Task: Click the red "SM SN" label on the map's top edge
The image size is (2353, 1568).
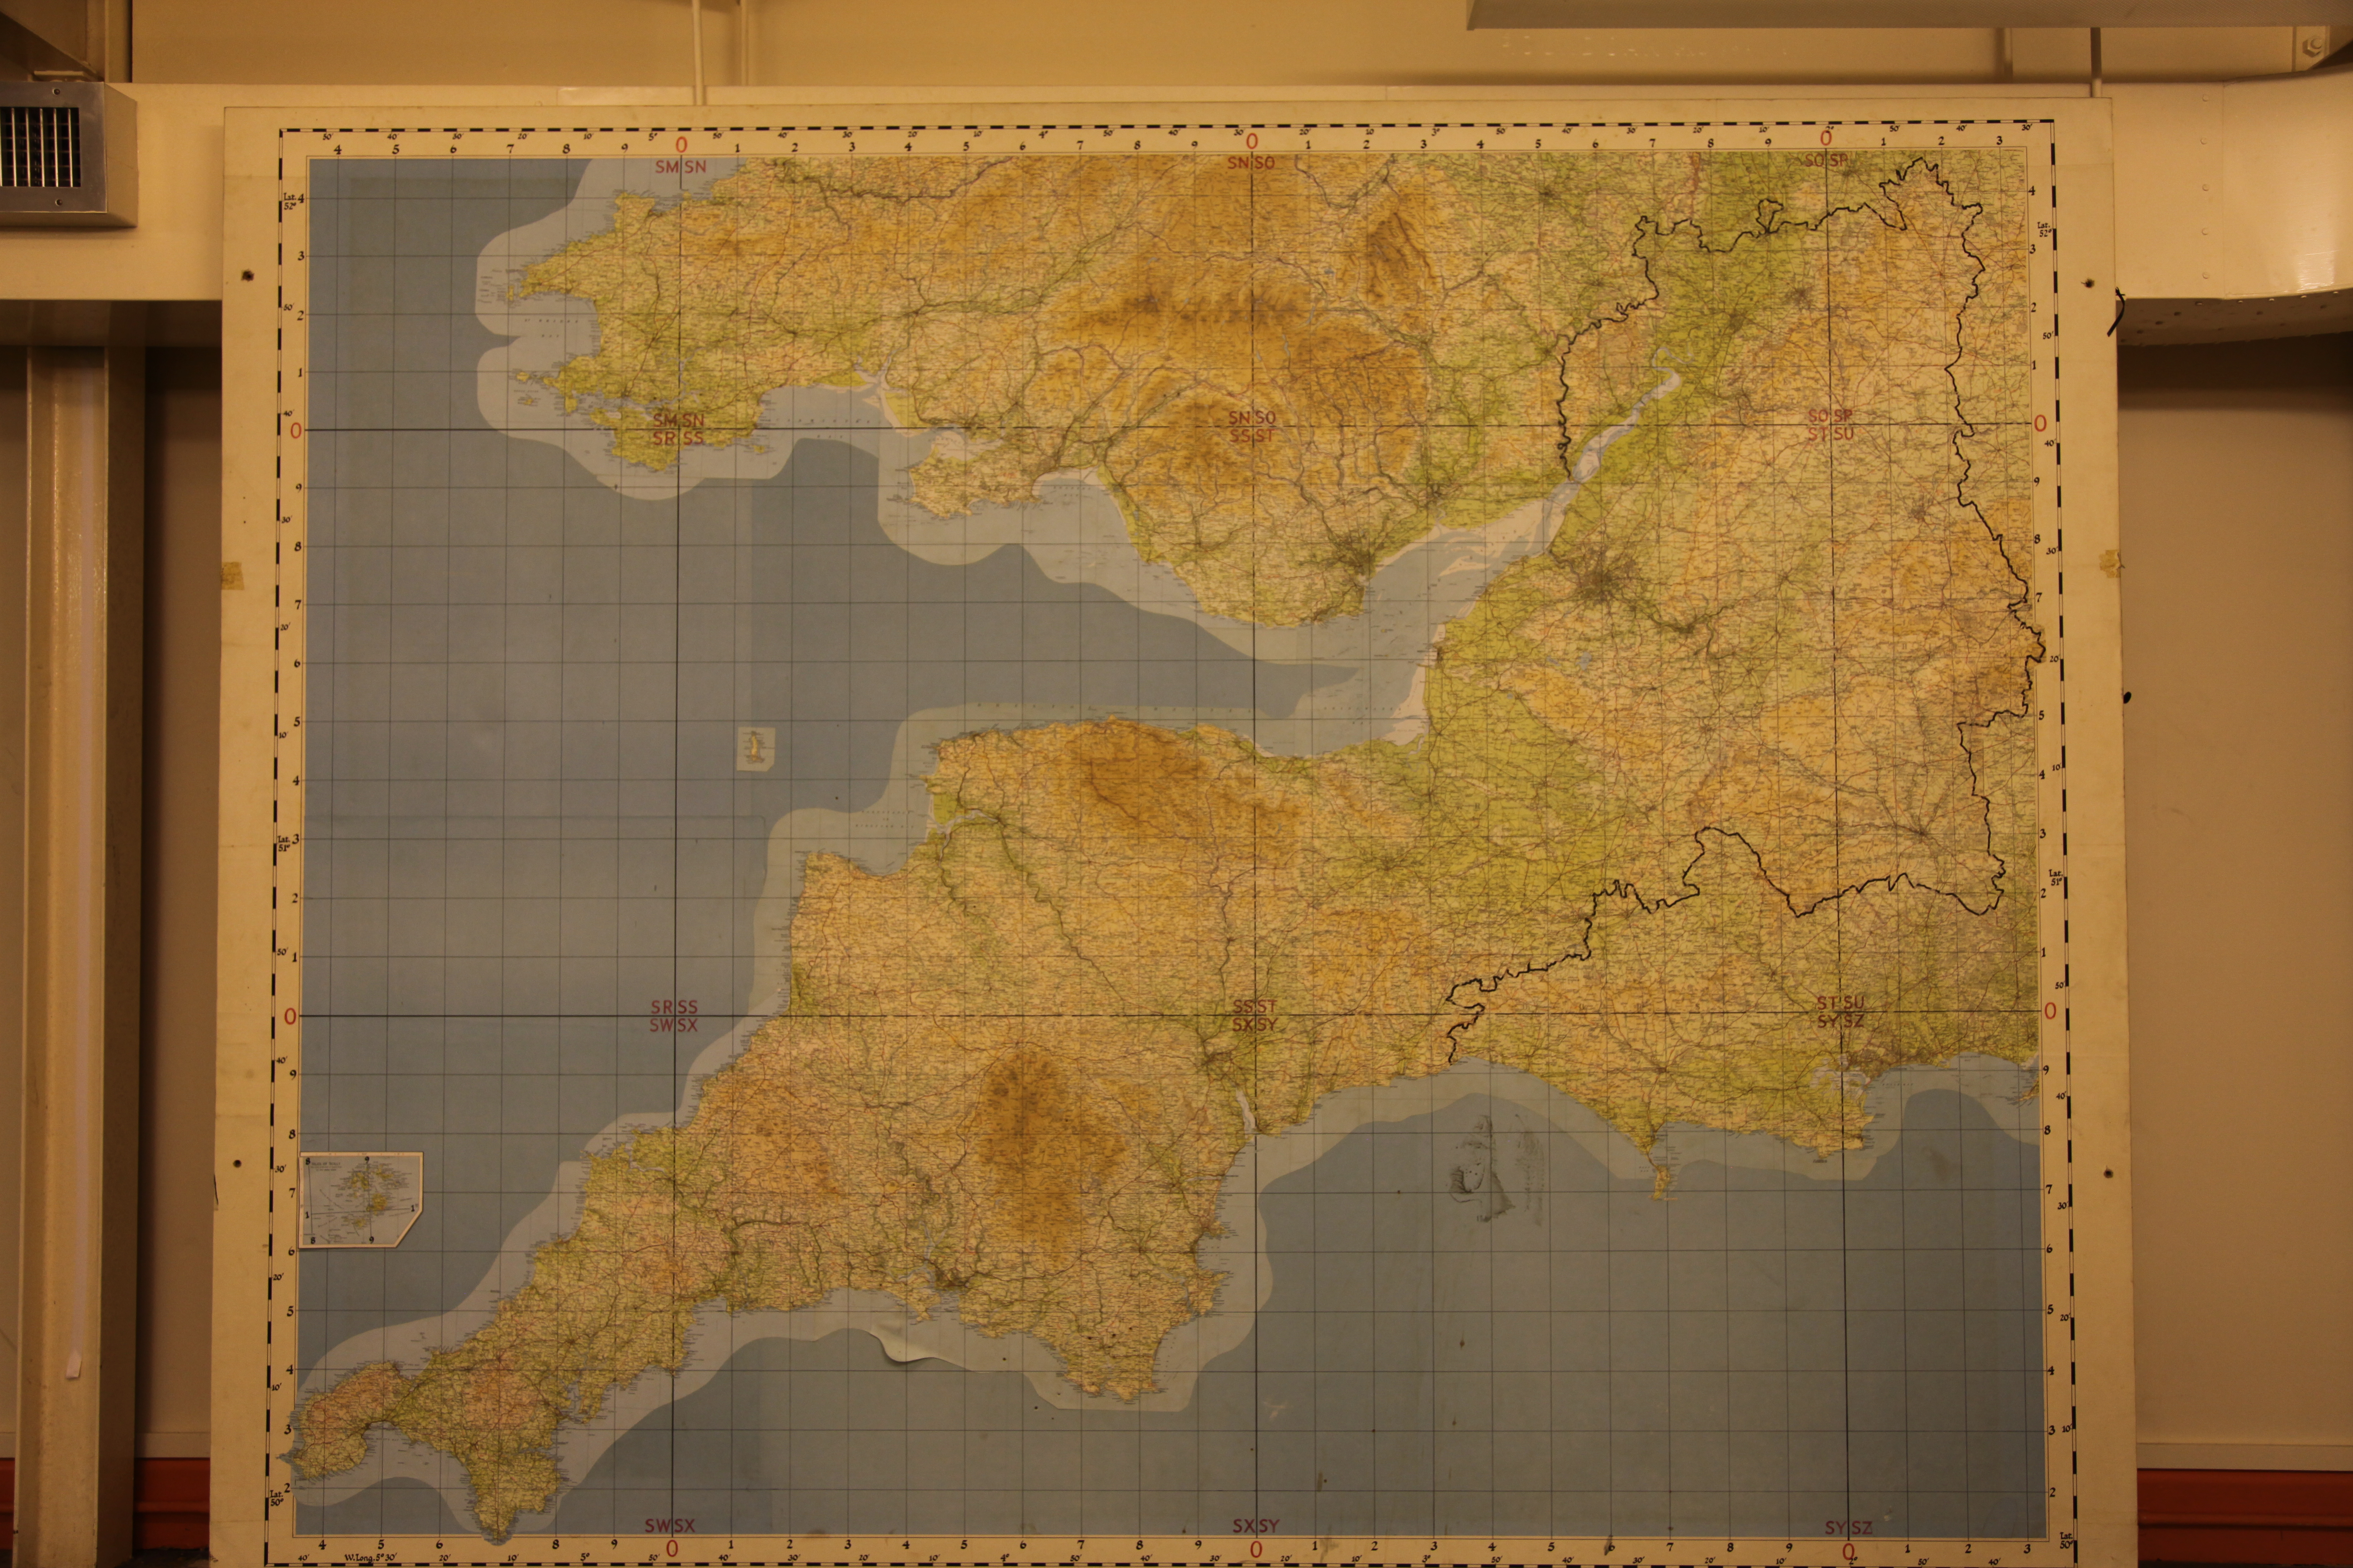Action: (680, 167)
